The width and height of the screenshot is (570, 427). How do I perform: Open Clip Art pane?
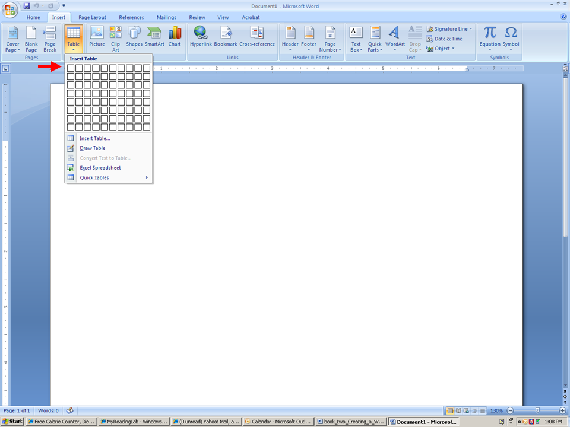pyautogui.click(x=115, y=39)
